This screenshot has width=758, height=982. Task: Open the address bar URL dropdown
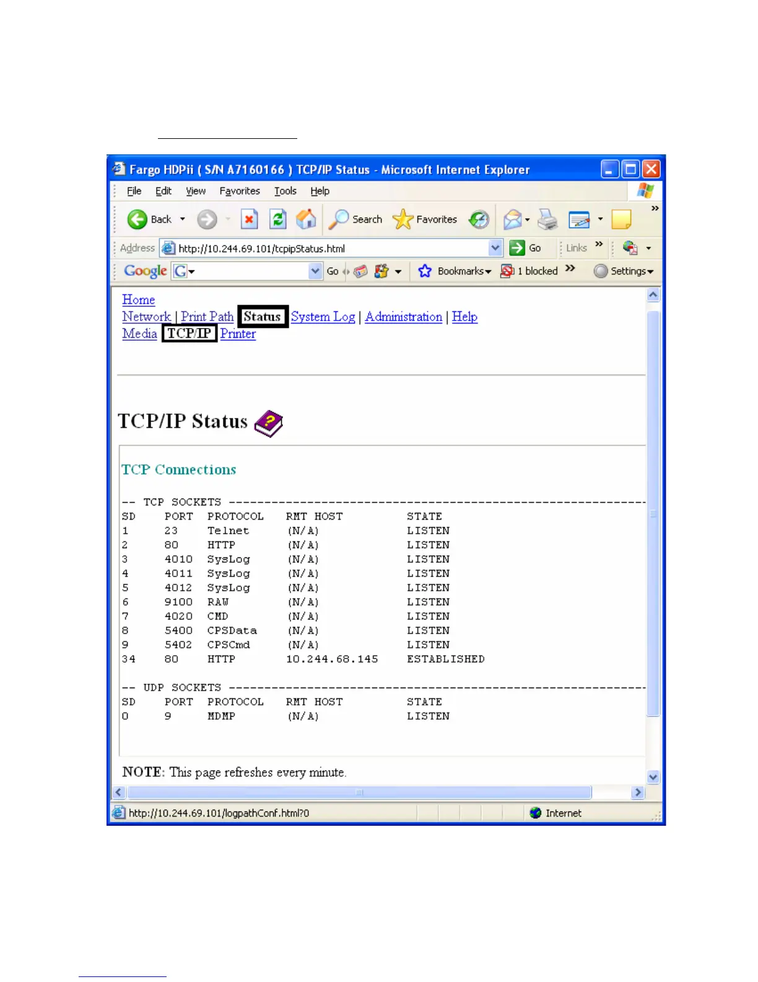pyautogui.click(x=495, y=248)
